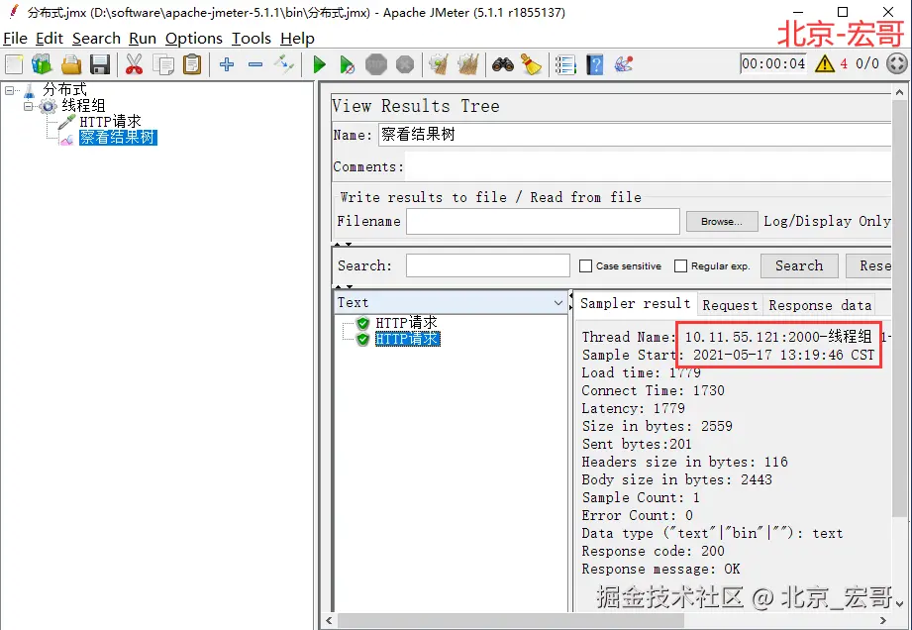The width and height of the screenshot is (912, 630).
Task: Click the horizontal scrollbar at bottom
Action: coord(511,621)
